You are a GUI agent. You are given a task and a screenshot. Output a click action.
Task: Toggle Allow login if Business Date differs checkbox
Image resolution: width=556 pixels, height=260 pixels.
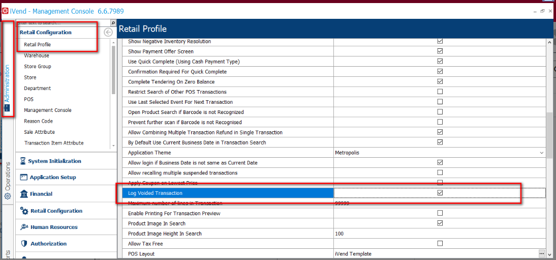point(440,162)
